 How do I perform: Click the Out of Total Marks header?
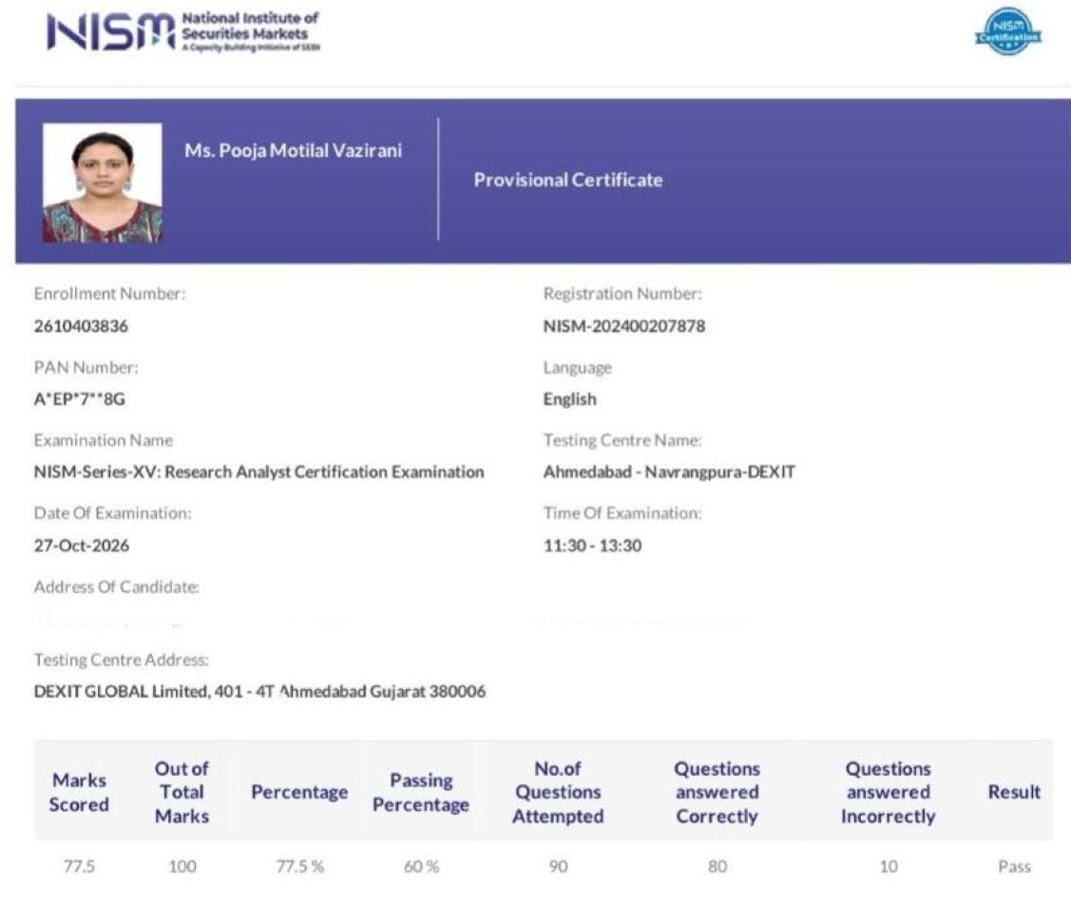coord(182,793)
